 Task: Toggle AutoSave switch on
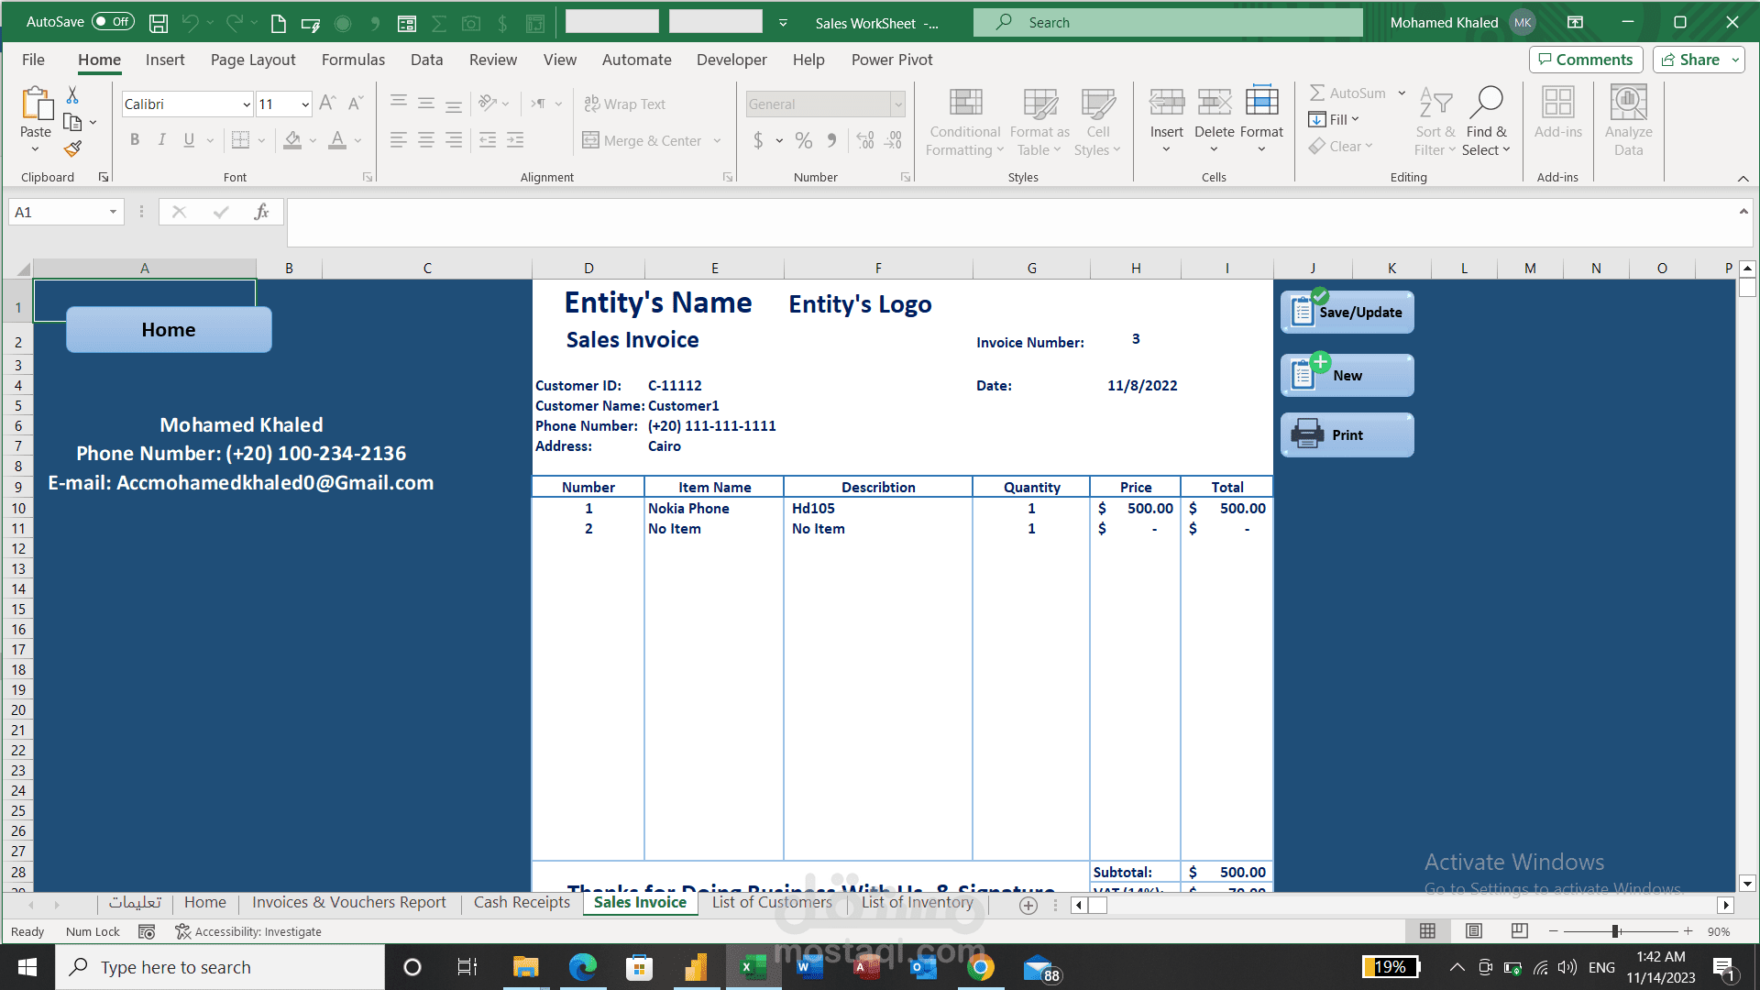pyautogui.click(x=113, y=22)
